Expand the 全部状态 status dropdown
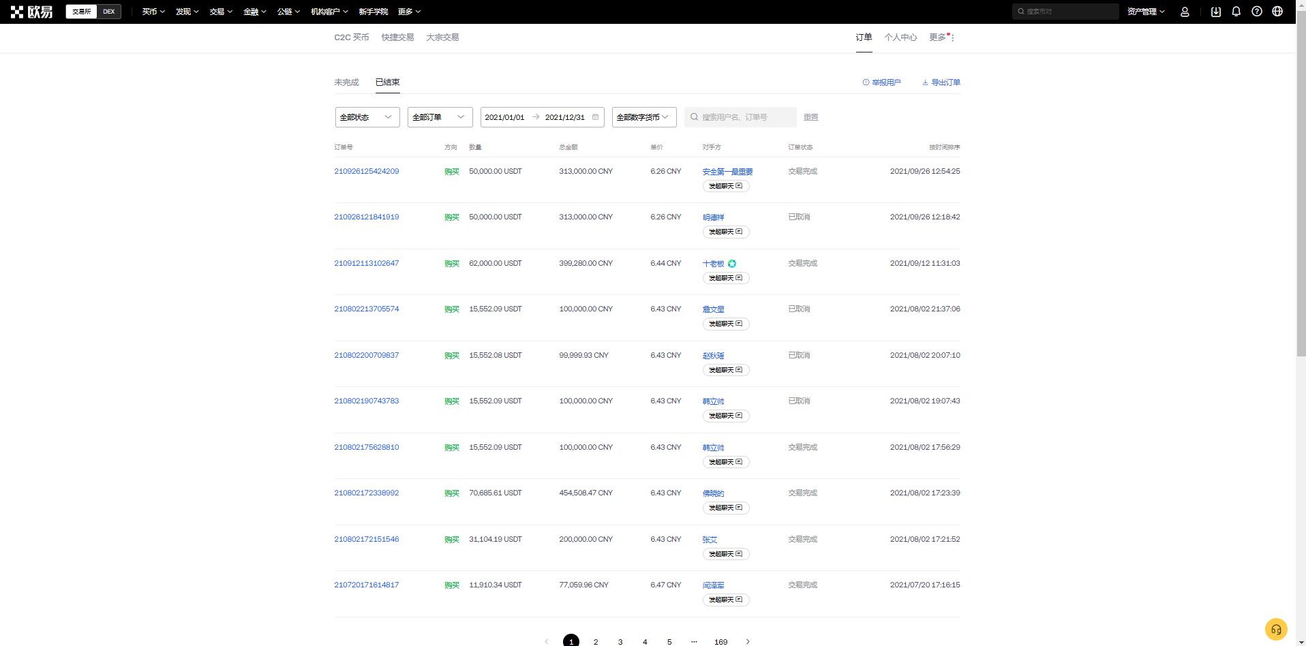The image size is (1306, 646). [x=367, y=117]
